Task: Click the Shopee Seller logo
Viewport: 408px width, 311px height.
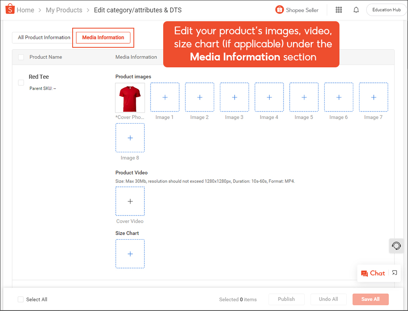Action: (x=297, y=10)
